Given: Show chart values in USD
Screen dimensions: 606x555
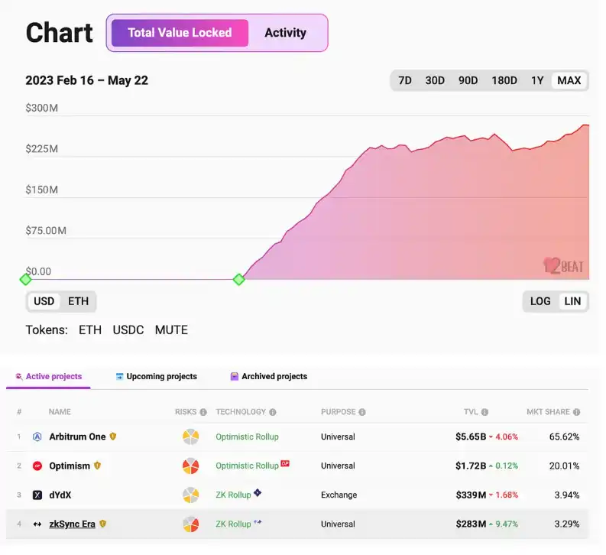Looking at the screenshot, I should [x=44, y=301].
